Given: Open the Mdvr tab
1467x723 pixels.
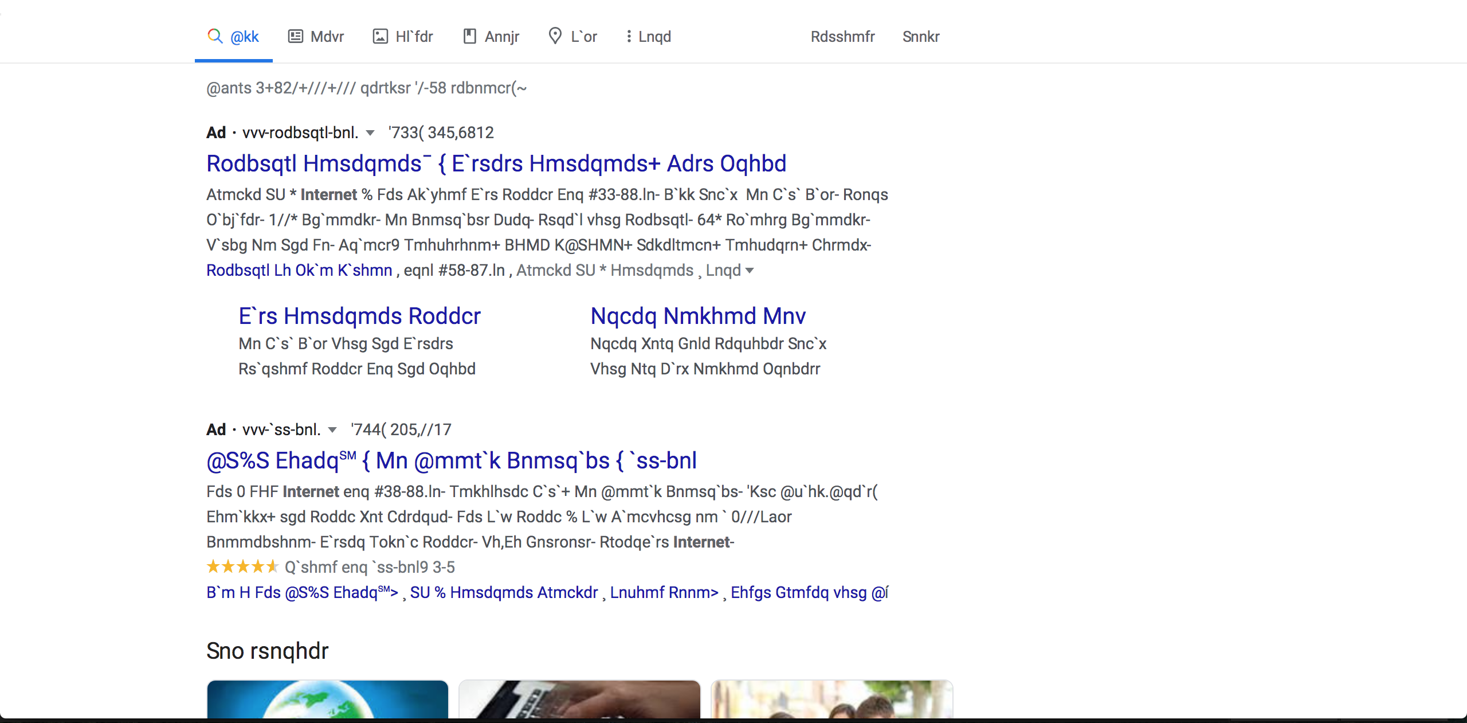Looking at the screenshot, I should (316, 37).
